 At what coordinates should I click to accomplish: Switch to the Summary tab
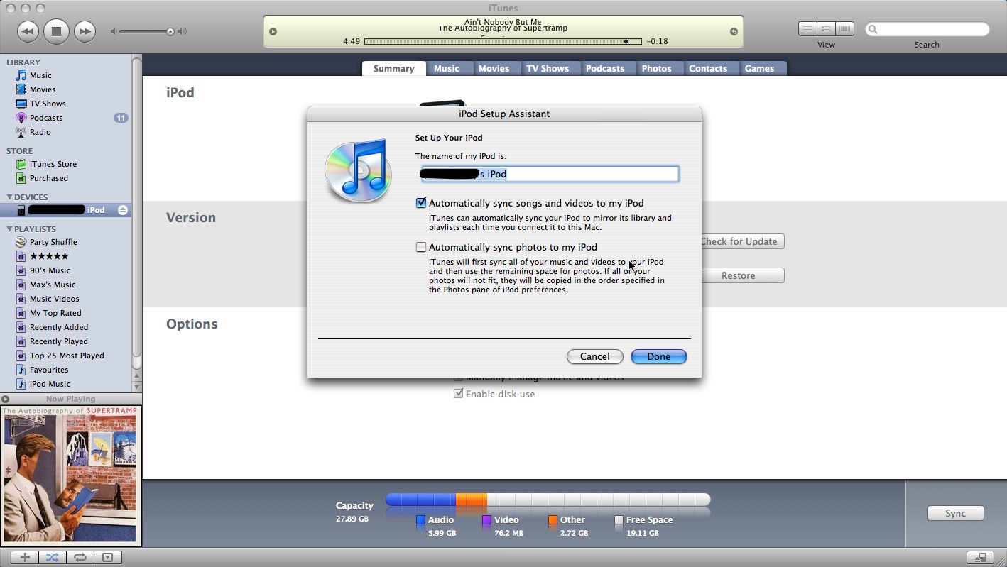[x=393, y=69]
